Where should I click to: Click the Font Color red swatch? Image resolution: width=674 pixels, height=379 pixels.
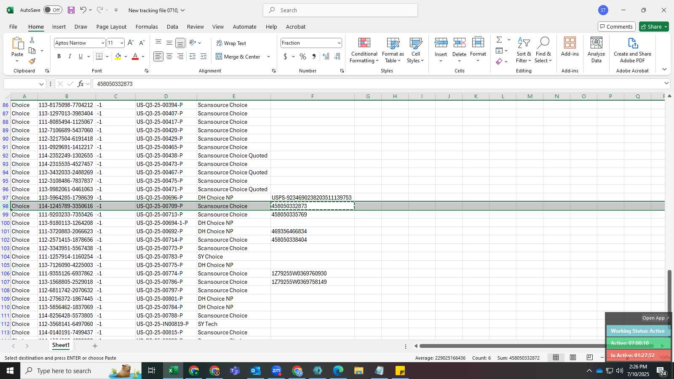point(135,56)
